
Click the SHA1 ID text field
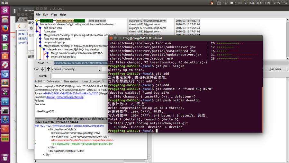[80, 63]
